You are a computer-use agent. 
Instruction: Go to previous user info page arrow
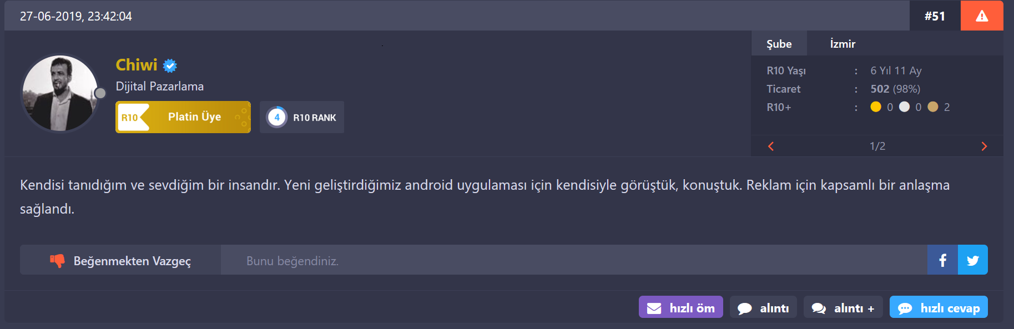771,146
